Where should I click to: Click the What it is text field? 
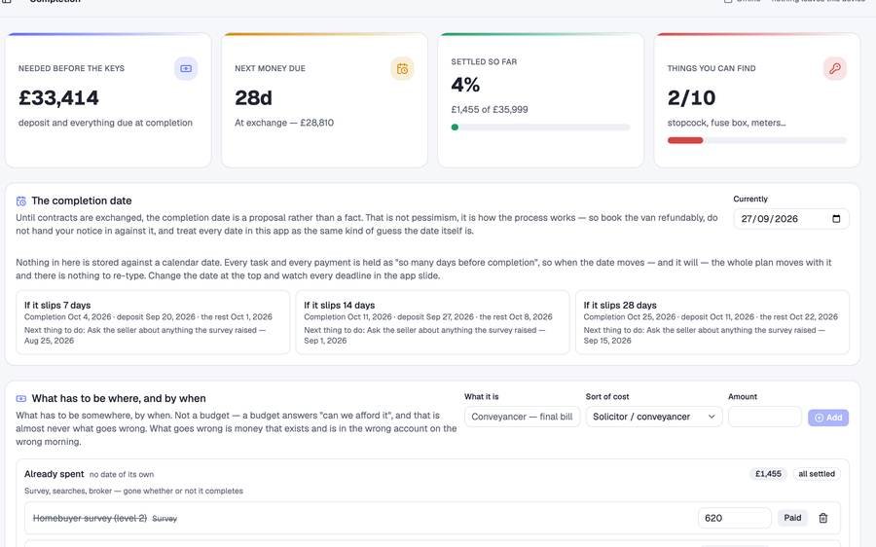point(522,417)
